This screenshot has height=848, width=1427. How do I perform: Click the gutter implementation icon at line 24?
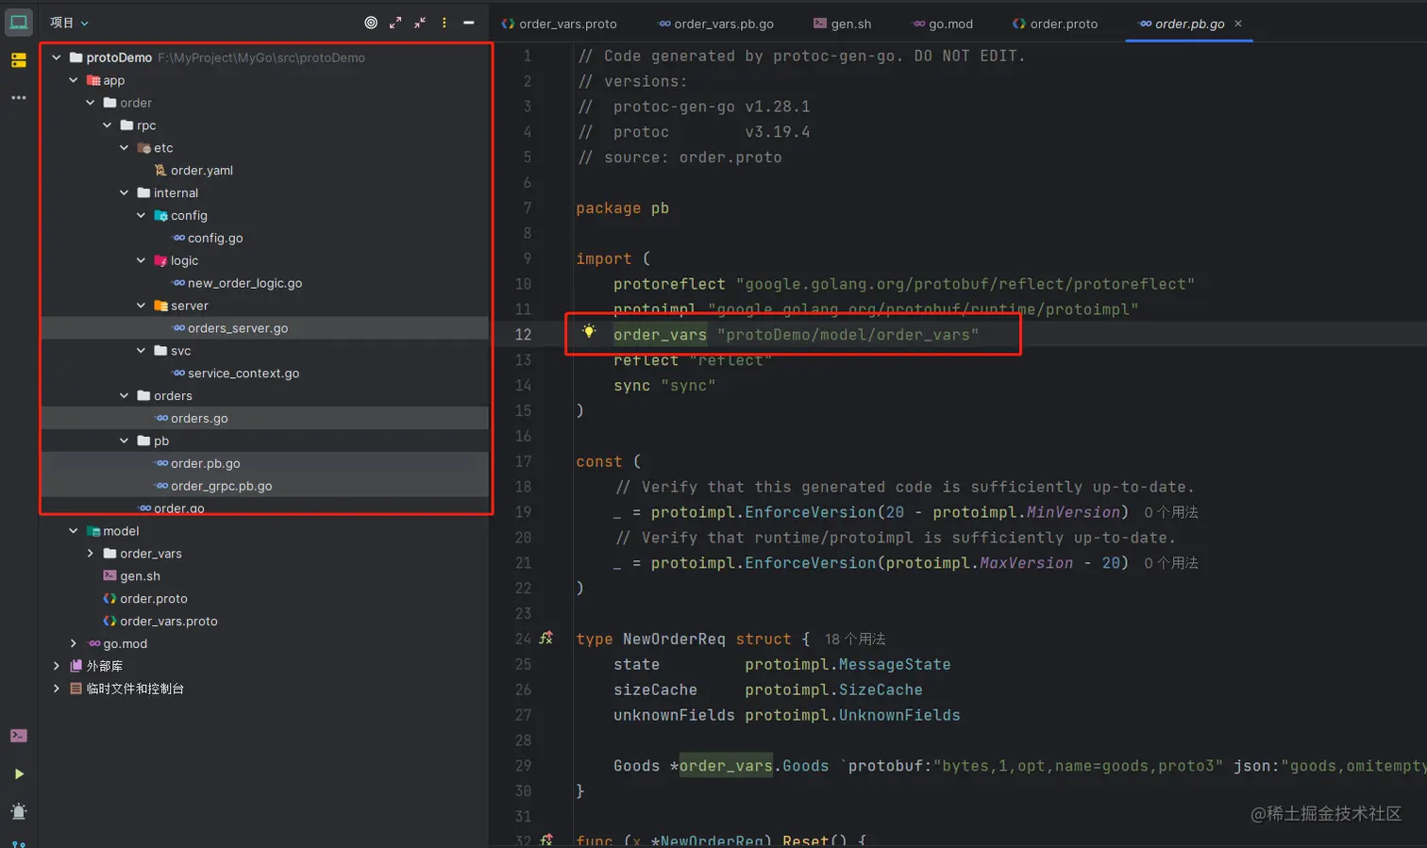(x=546, y=639)
